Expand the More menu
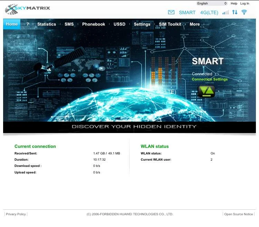 194,24
